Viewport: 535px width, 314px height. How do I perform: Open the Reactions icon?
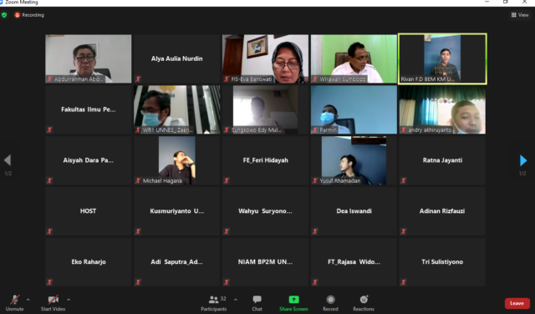pos(364,299)
